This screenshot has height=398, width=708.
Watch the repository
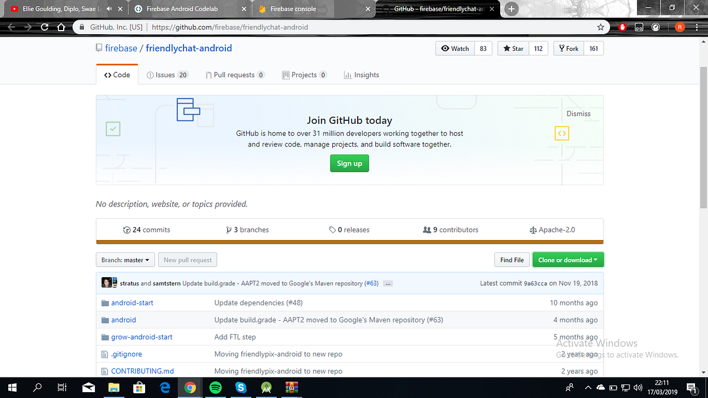[455, 48]
